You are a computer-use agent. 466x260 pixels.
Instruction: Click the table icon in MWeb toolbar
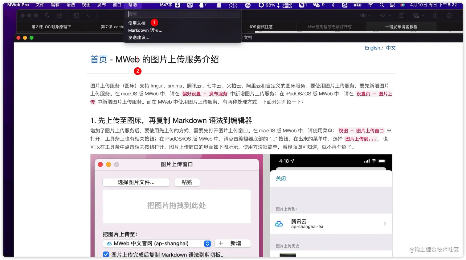pos(402,15)
